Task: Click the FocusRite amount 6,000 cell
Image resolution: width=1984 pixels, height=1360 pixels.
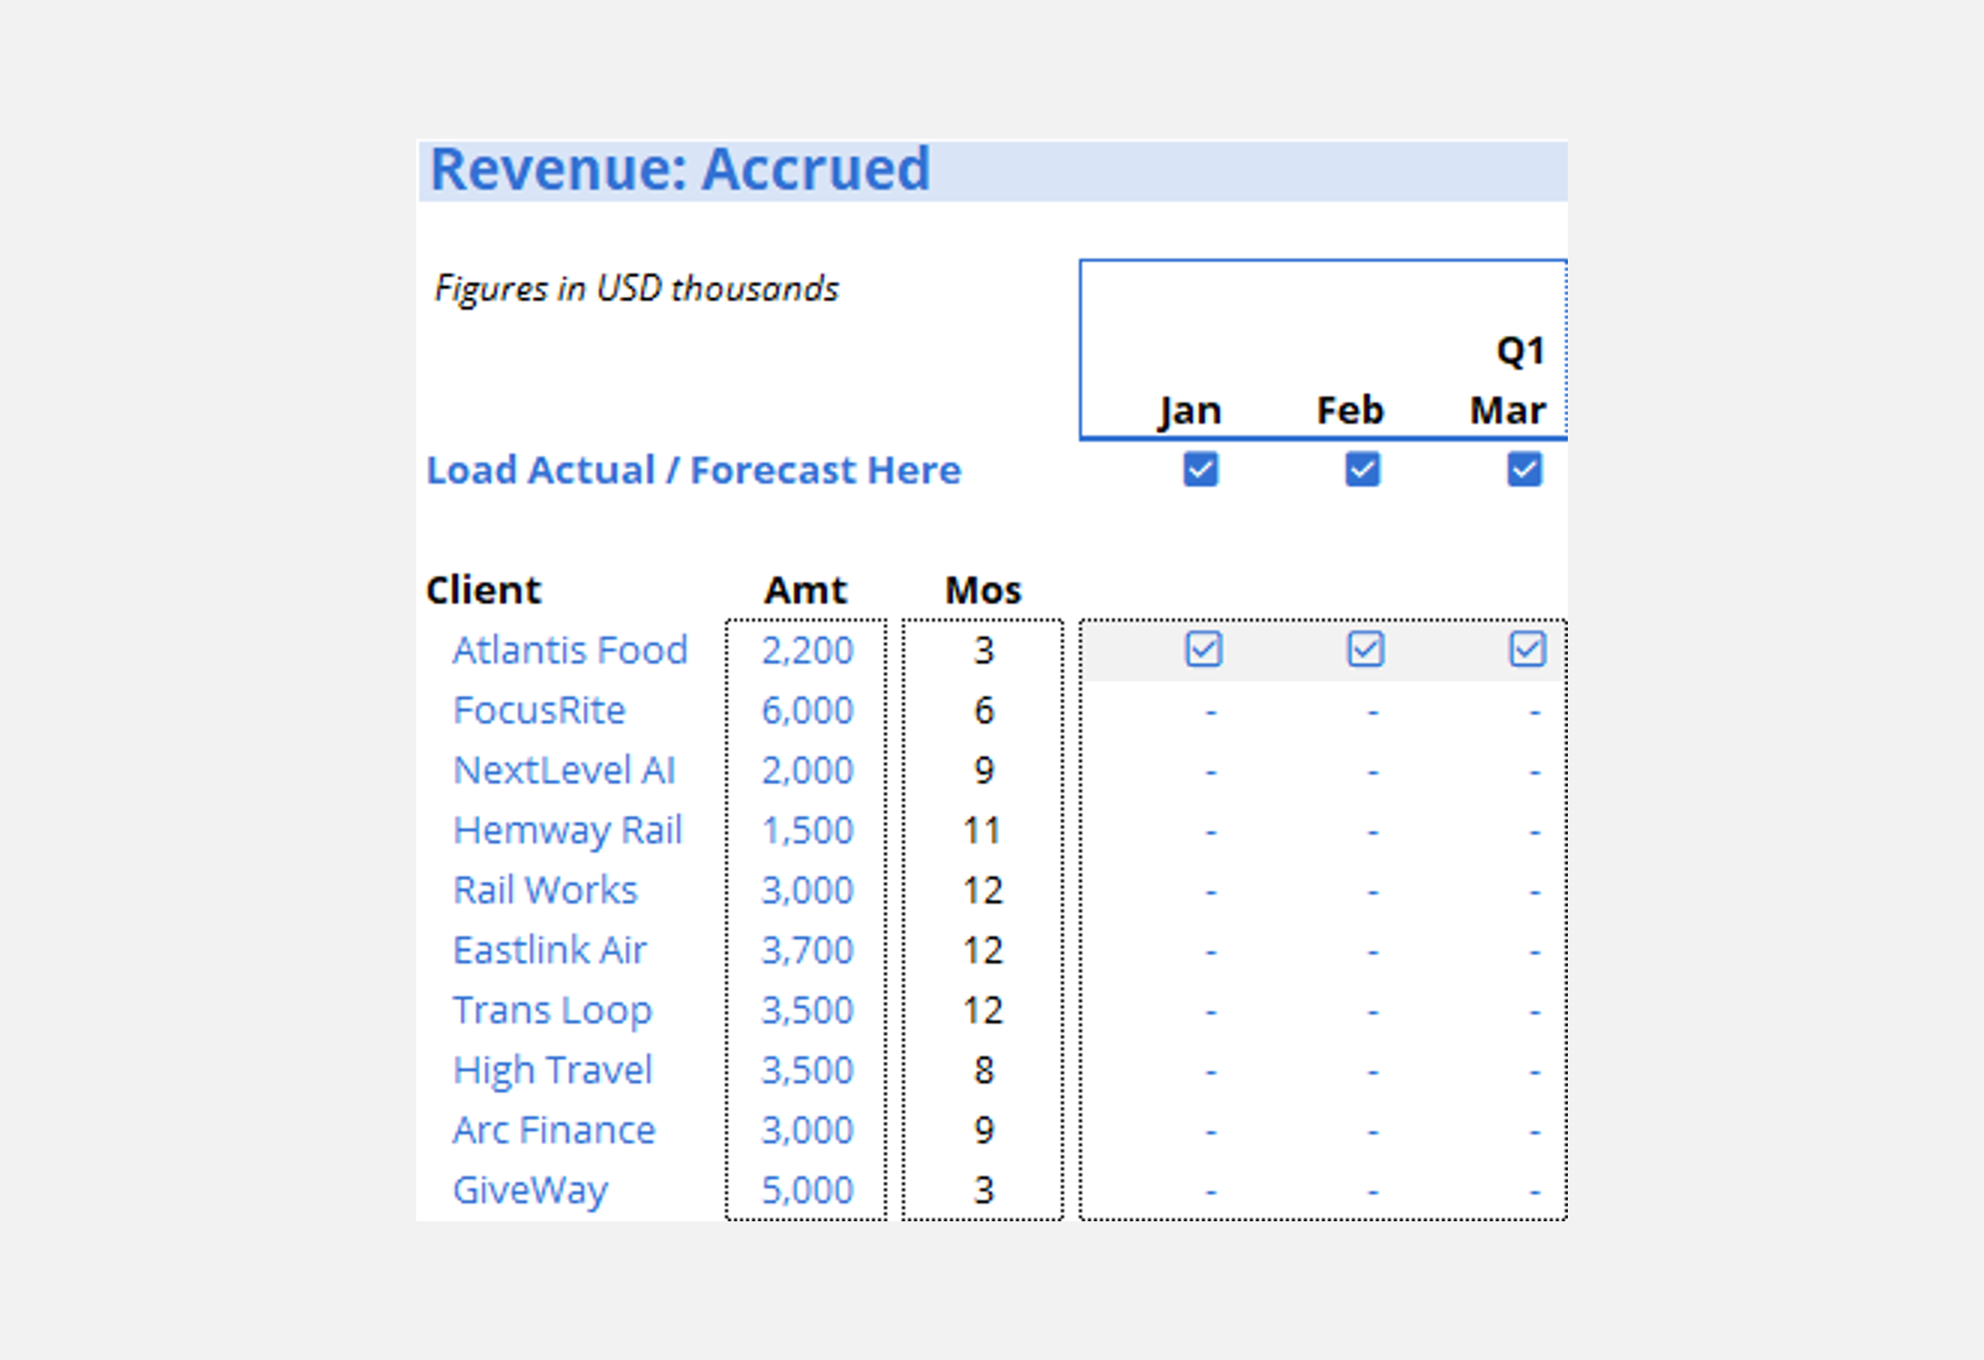Action: [x=807, y=711]
